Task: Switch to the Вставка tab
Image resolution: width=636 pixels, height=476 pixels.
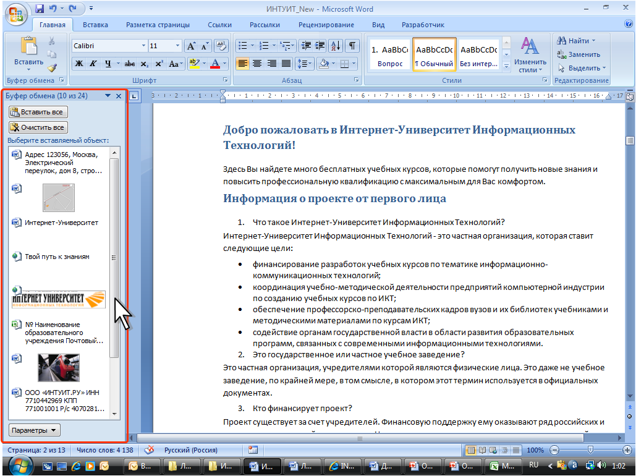Action: pos(95,25)
